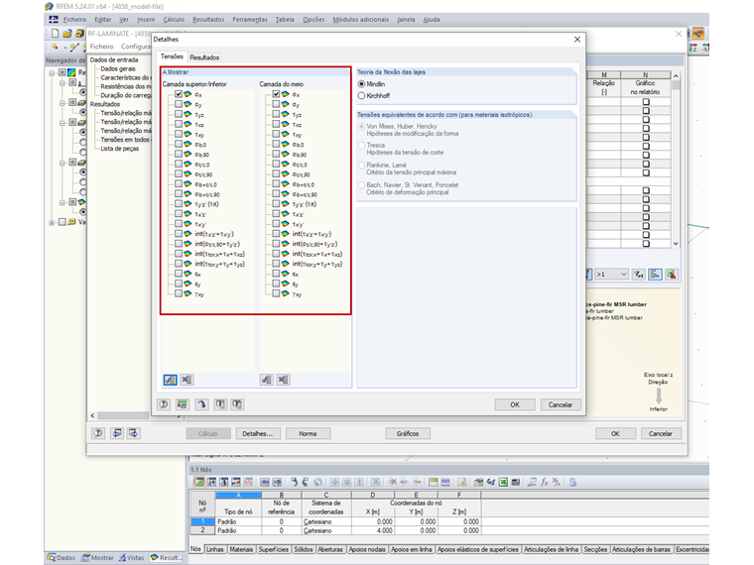Click Excel export icon in RF-LAMINATE results panel
The image size is (754, 565).
pyautogui.click(x=672, y=275)
